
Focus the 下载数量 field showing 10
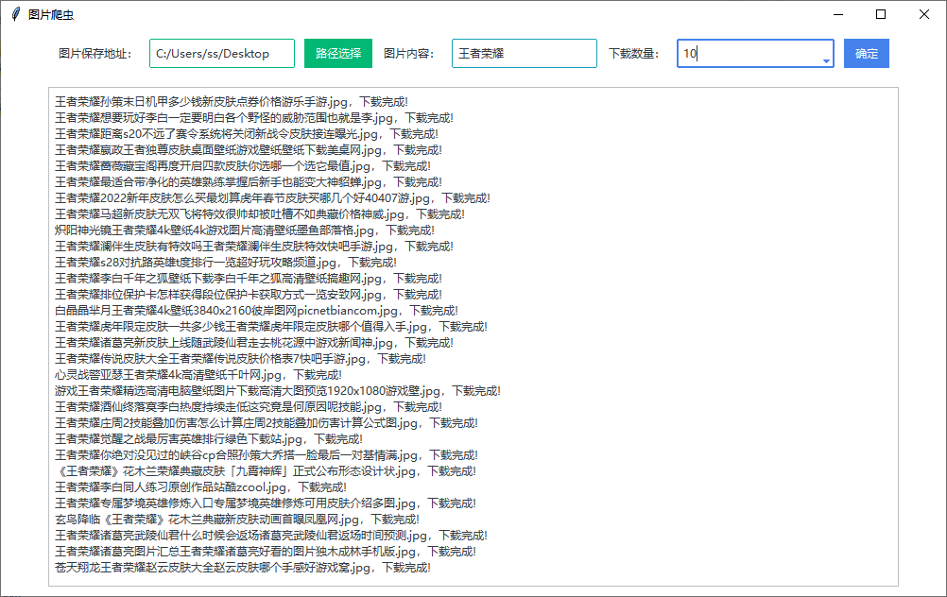pyautogui.click(x=755, y=54)
